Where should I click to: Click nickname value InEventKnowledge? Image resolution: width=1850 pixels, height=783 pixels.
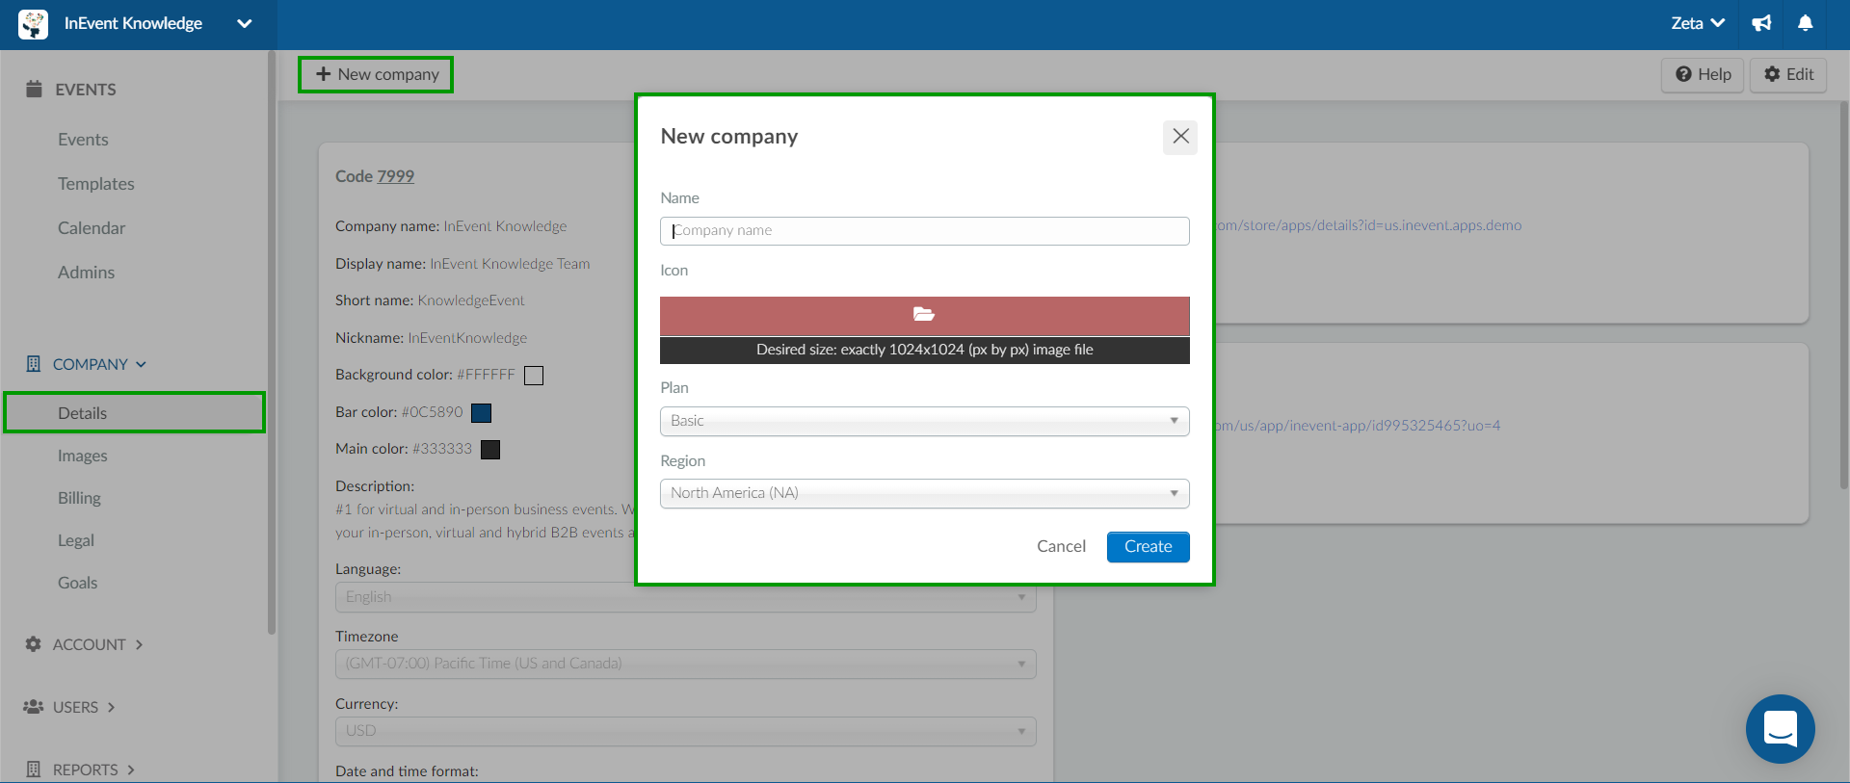[x=467, y=338]
